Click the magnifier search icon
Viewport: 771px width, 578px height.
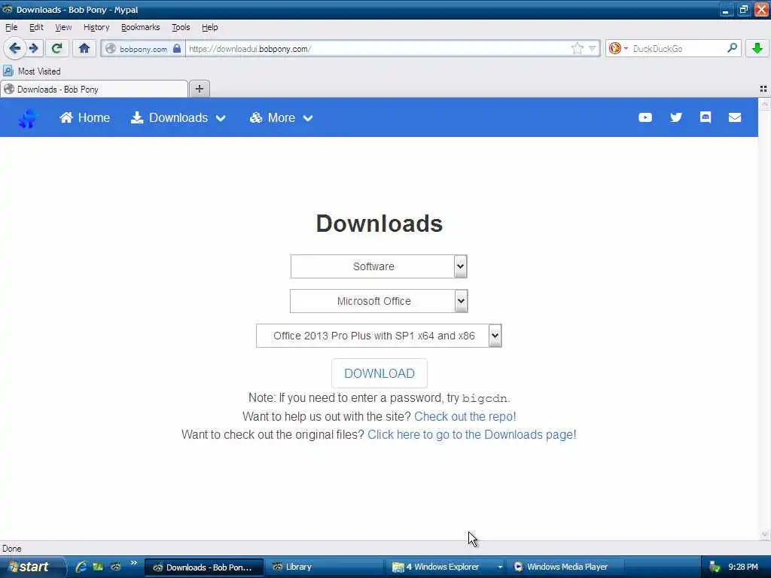pyautogui.click(x=732, y=48)
